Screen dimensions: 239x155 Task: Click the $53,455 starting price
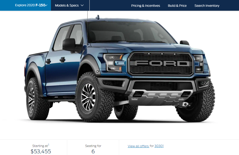point(41,151)
